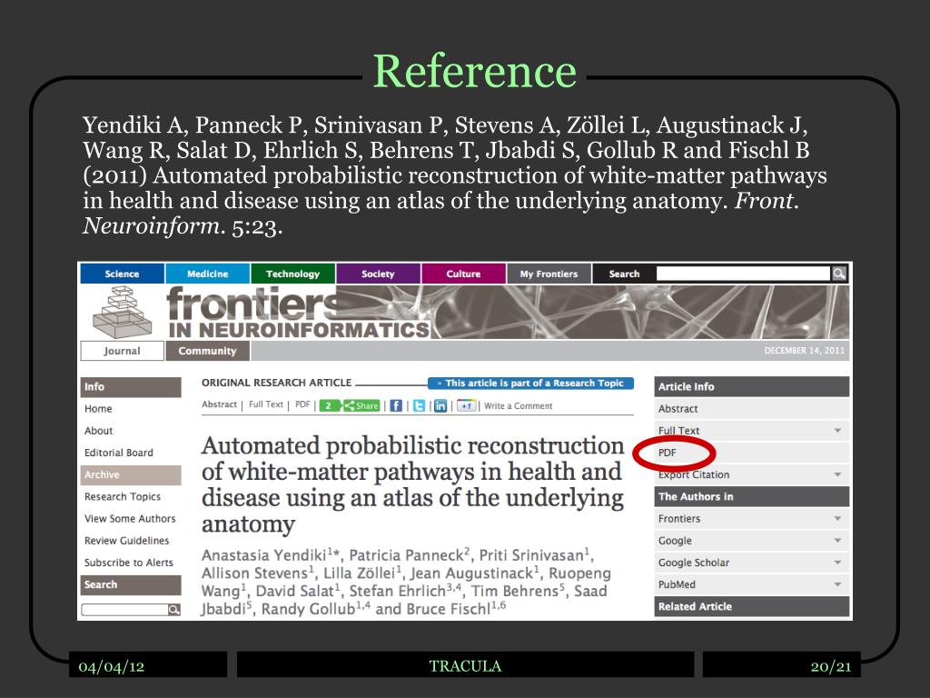Screen dimensions: 930x698
Task: Open Abstract in Article Info panel
Action: point(751,409)
